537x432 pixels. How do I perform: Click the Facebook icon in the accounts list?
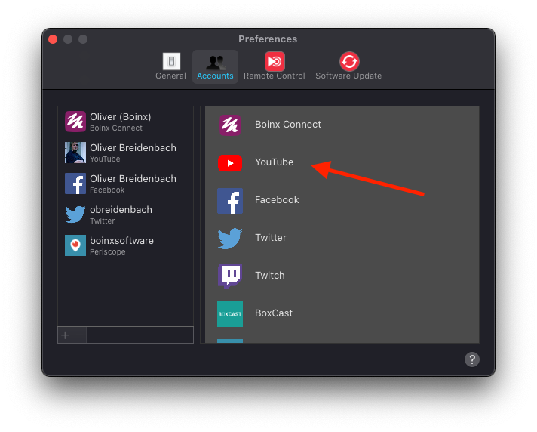75,184
